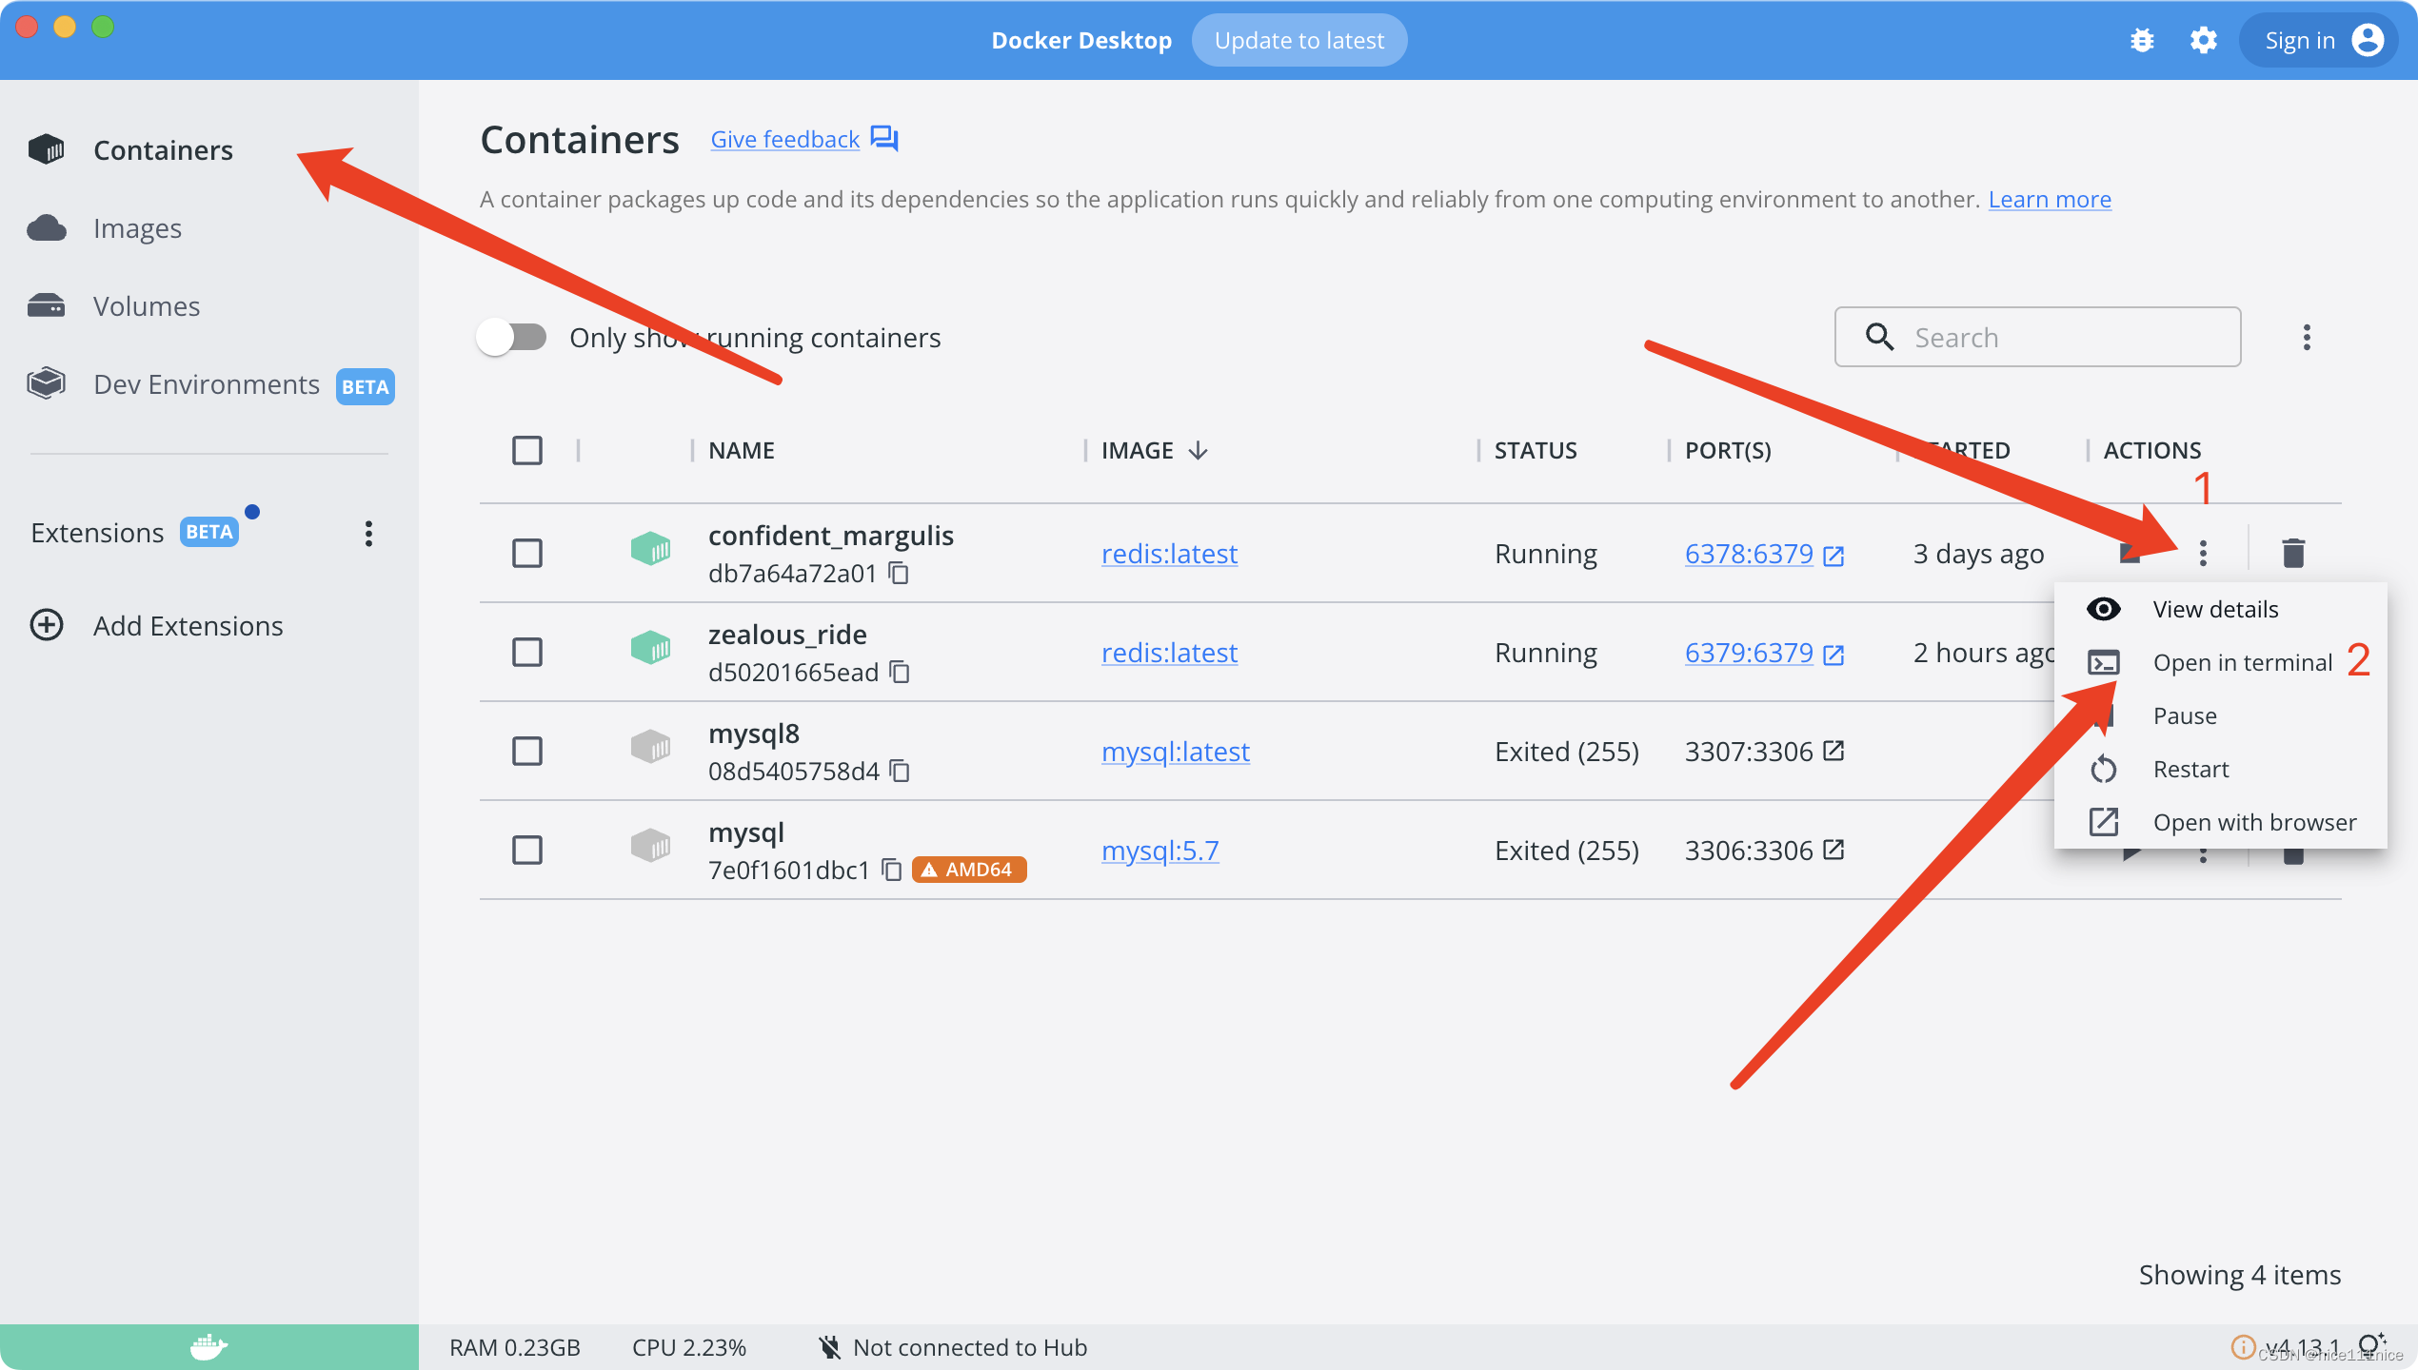Screen dimensions: 2418x1370
Task: Delete the confident_margulis container via trash icon
Action: pos(2293,553)
